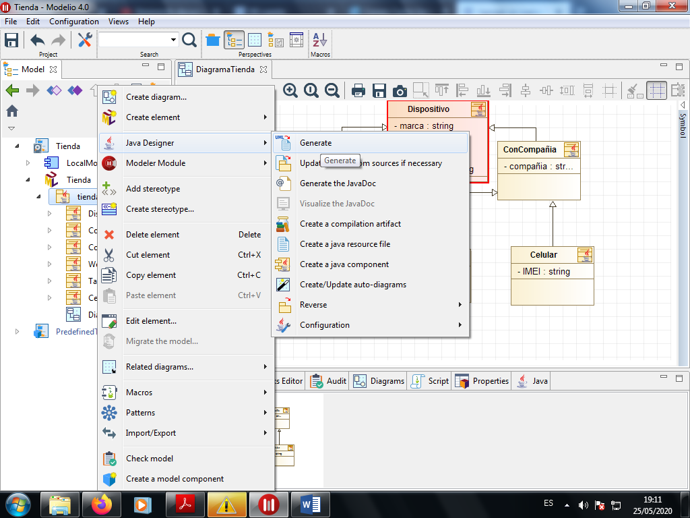Choose Generate in Java Designer submenu
This screenshot has width=690, height=518.
pos(371,143)
